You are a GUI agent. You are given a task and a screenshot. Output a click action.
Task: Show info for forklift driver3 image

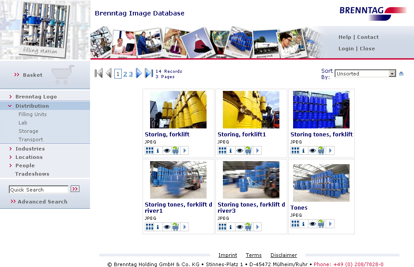click(231, 227)
